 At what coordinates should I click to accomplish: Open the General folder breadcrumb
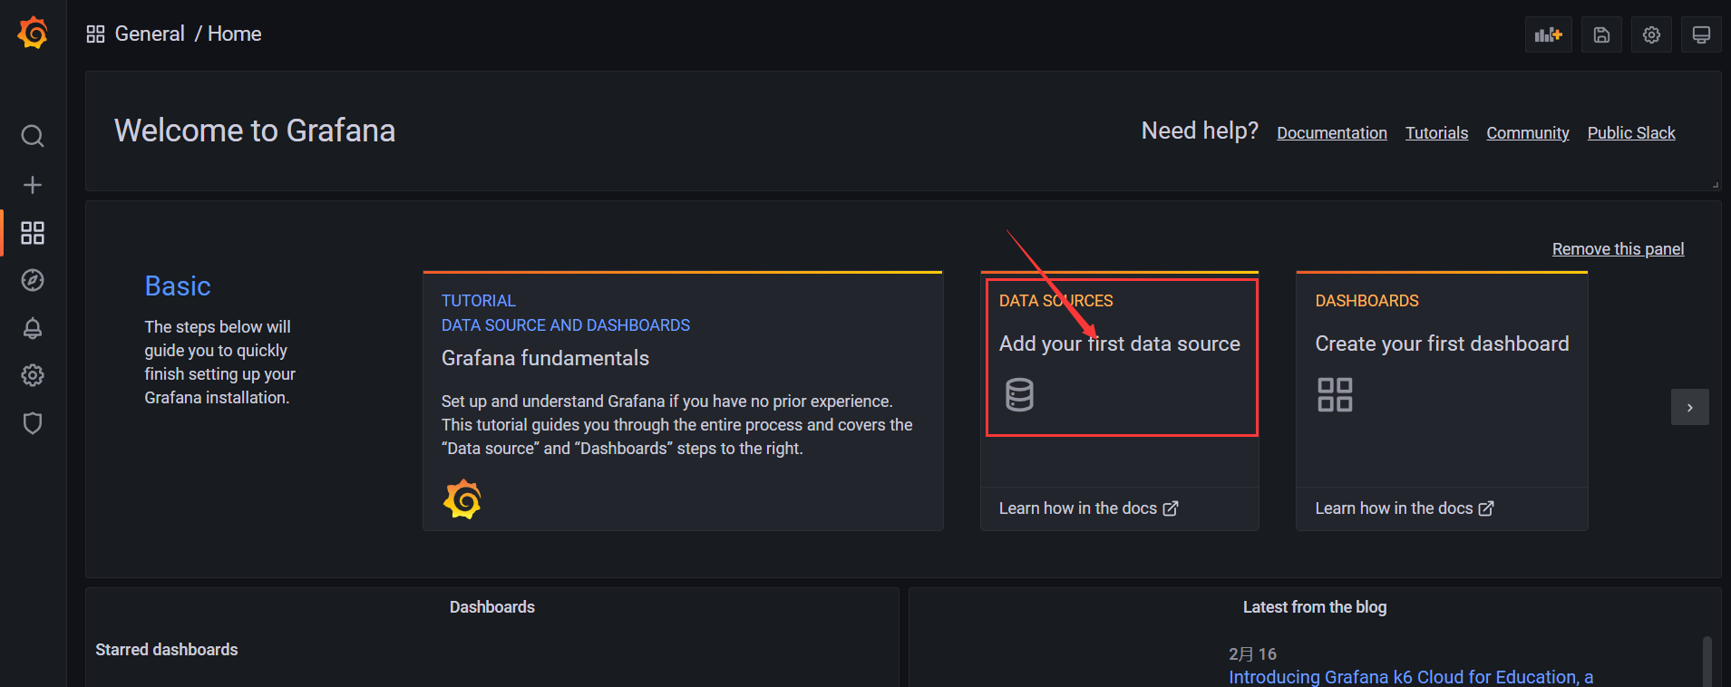[x=150, y=34]
